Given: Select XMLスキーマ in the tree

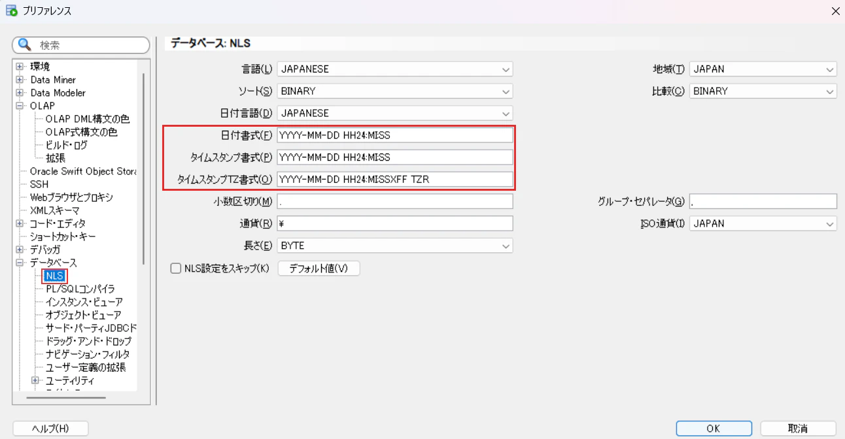Looking at the screenshot, I should point(55,210).
